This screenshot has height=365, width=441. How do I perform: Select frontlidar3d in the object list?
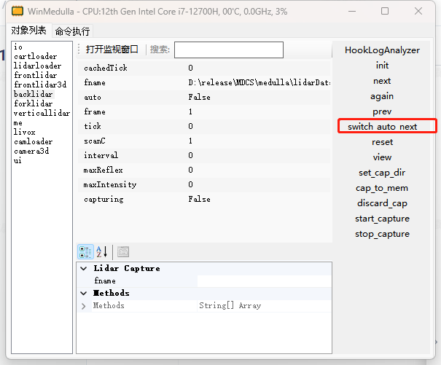(x=40, y=85)
